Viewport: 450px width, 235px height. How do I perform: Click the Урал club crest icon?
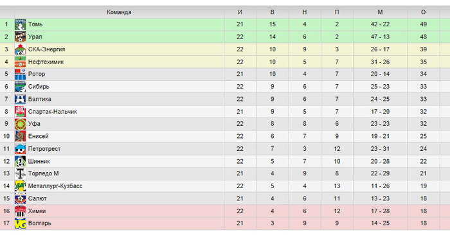[20, 37]
